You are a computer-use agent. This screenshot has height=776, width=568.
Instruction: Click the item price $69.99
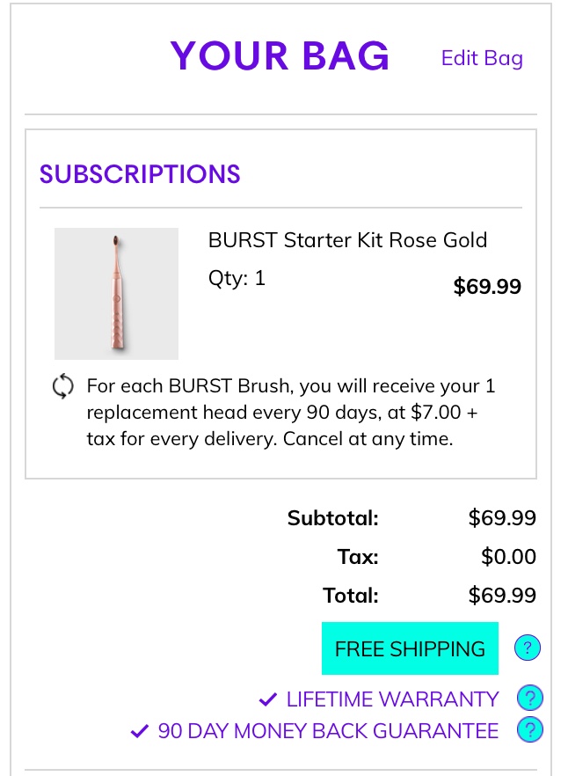[487, 287]
